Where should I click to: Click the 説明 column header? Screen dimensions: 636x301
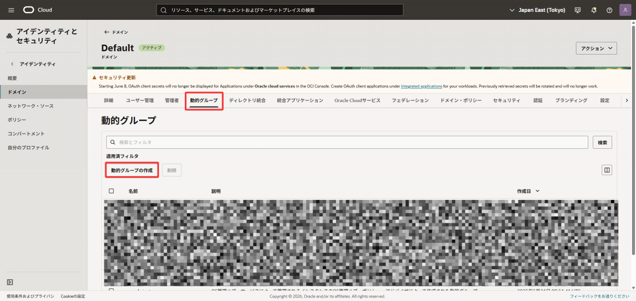point(216,191)
